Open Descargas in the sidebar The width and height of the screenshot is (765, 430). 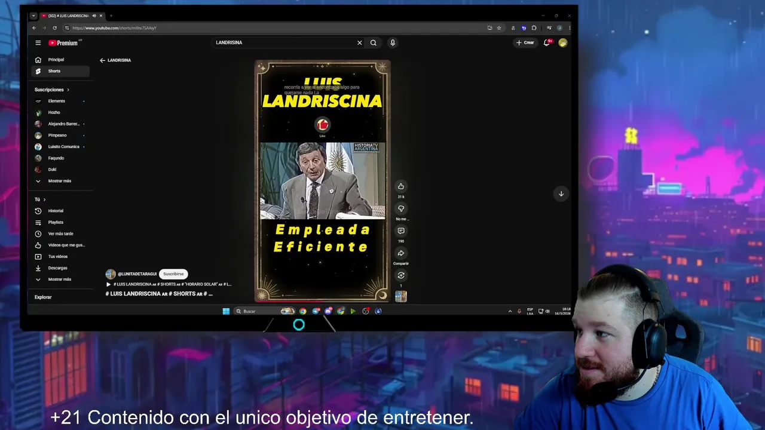coord(60,268)
